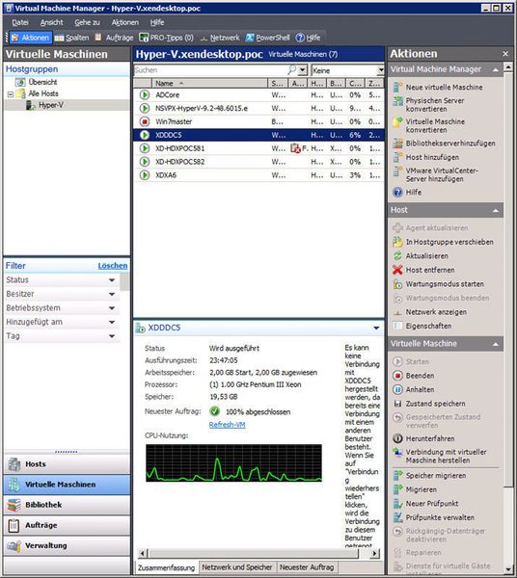The height and width of the screenshot is (578, 517).
Task: Click the Neuer Prüfpunkt icon
Action: pos(397,504)
